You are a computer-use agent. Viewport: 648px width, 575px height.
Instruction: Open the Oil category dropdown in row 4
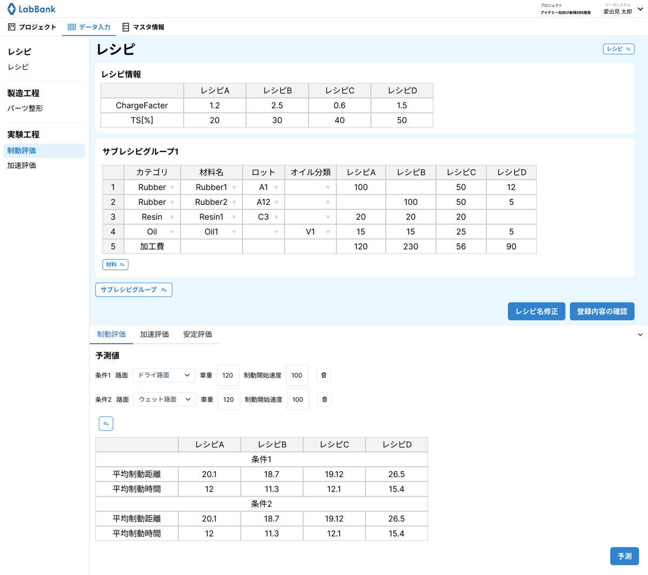[172, 232]
